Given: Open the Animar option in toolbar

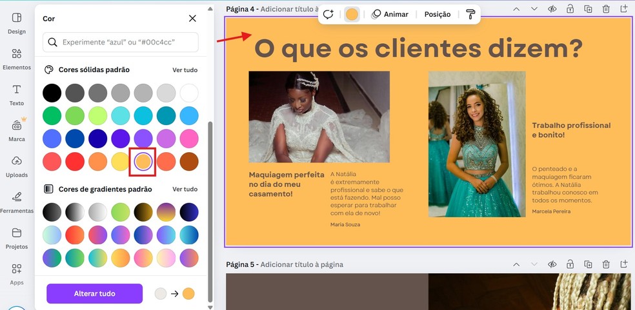Looking at the screenshot, I should 389,14.
